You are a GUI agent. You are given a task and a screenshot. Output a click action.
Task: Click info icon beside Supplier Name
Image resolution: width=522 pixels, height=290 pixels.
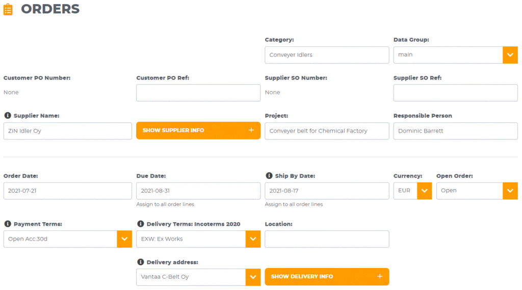[x=8, y=116]
